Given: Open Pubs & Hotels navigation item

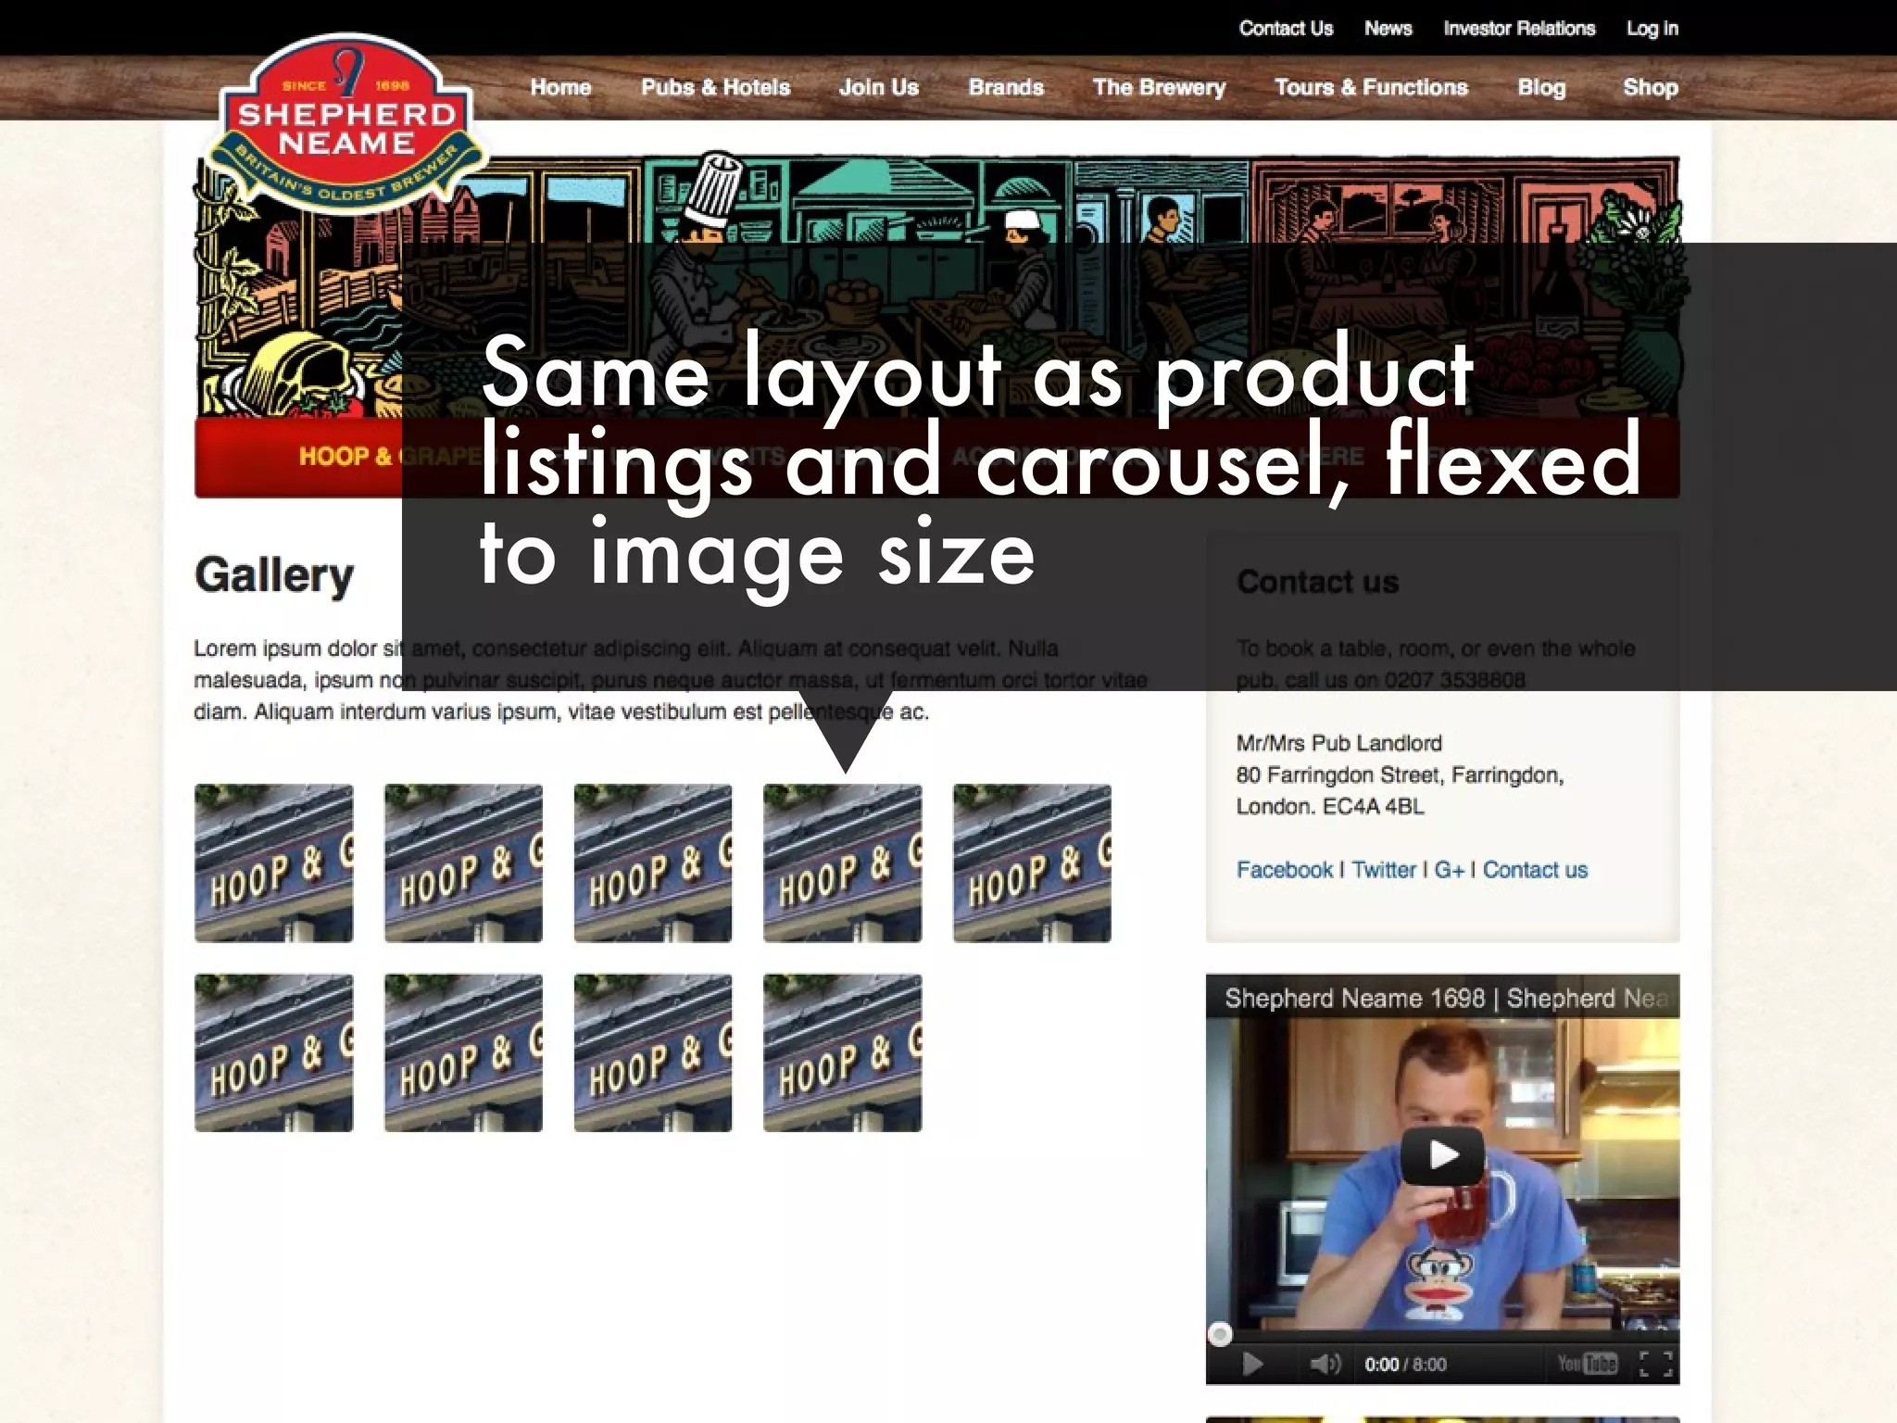Looking at the screenshot, I should click(715, 87).
